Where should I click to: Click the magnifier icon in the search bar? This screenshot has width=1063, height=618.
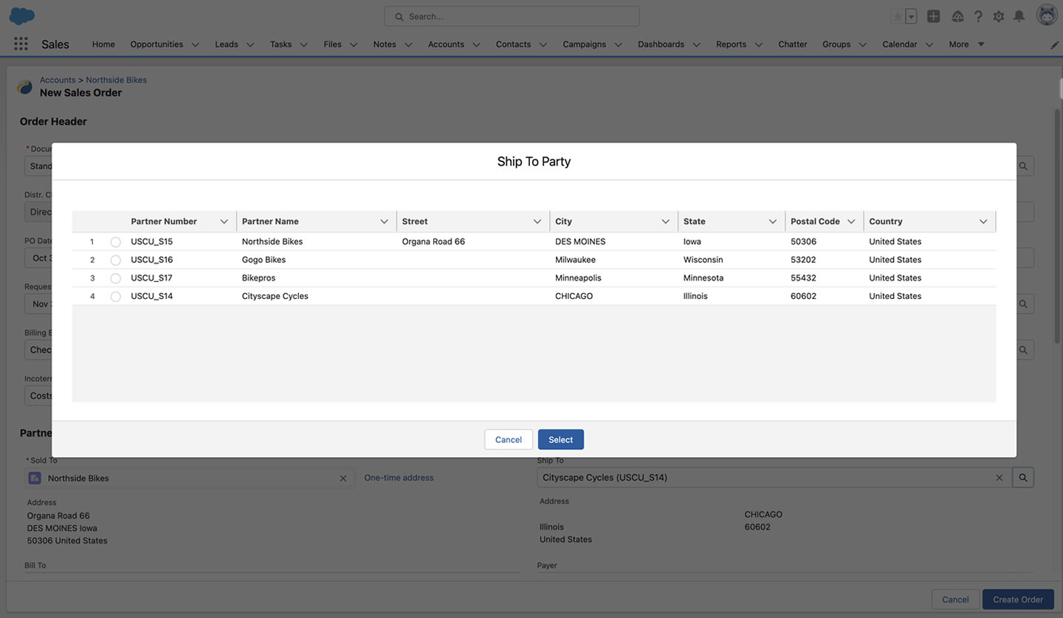399,16
